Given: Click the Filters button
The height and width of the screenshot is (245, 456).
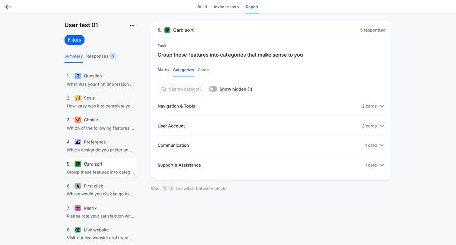Looking at the screenshot, I should pos(74,40).
